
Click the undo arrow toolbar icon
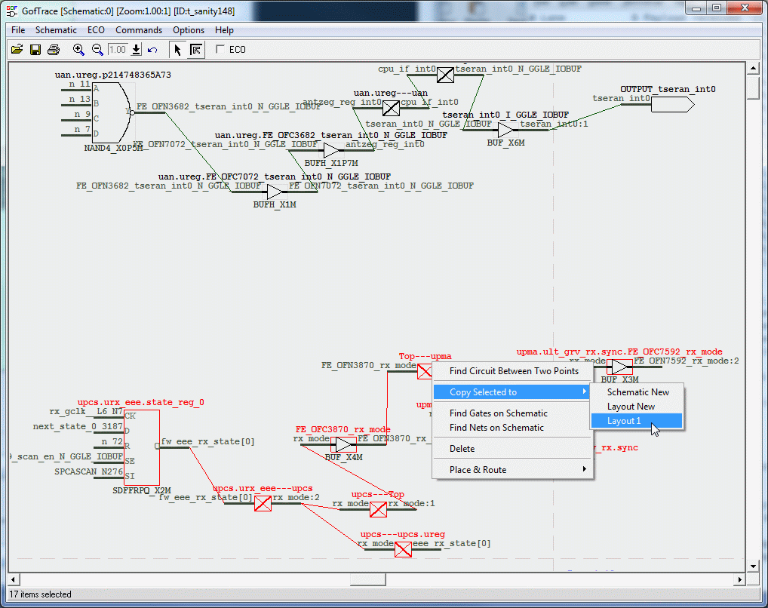pos(152,50)
